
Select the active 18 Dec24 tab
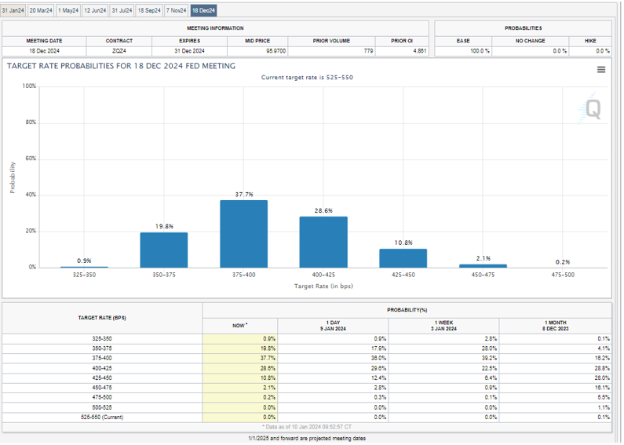(x=203, y=10)
